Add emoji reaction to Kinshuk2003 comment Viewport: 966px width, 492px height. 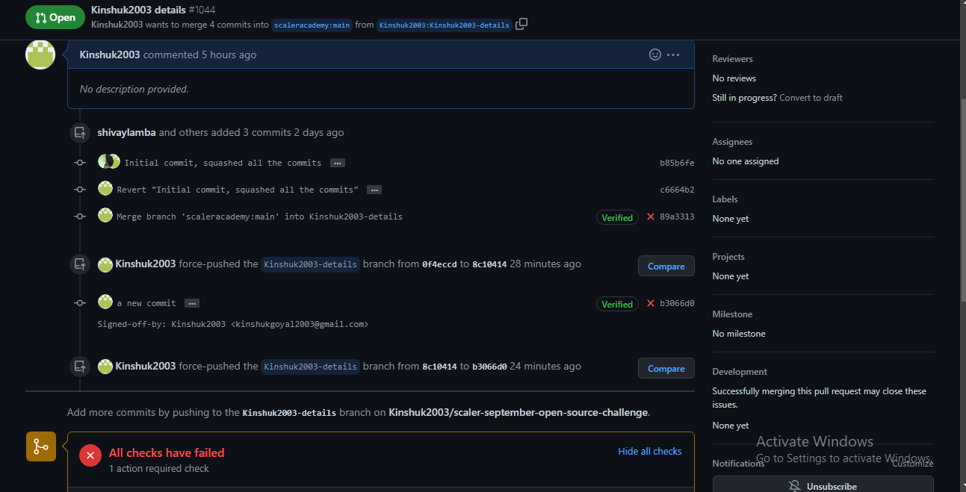click(x=655, y=55)
